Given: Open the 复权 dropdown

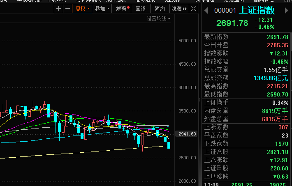Looking at the screenshot, I should 82,9.
